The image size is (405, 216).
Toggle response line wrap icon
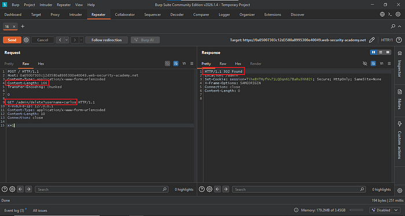click(x=373, y=64)
